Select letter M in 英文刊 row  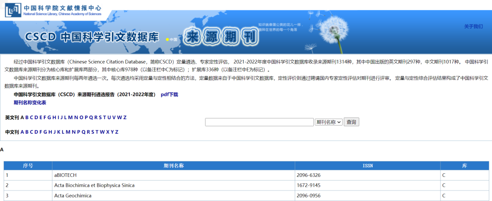tap(70, 117)
